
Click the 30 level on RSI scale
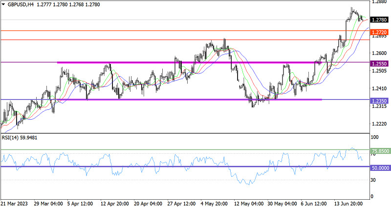tap(374, 180)
